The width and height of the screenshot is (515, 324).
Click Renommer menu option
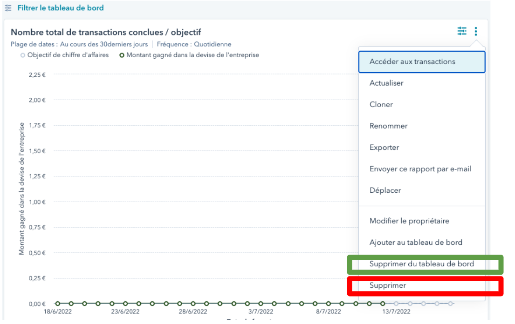point(388,126)
